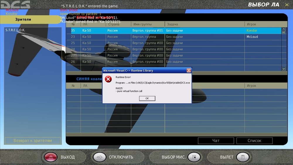Click the clipboard icon beside ВЫЛЕТ
This screenshot has width=293, height=165.
click(243, 157)
